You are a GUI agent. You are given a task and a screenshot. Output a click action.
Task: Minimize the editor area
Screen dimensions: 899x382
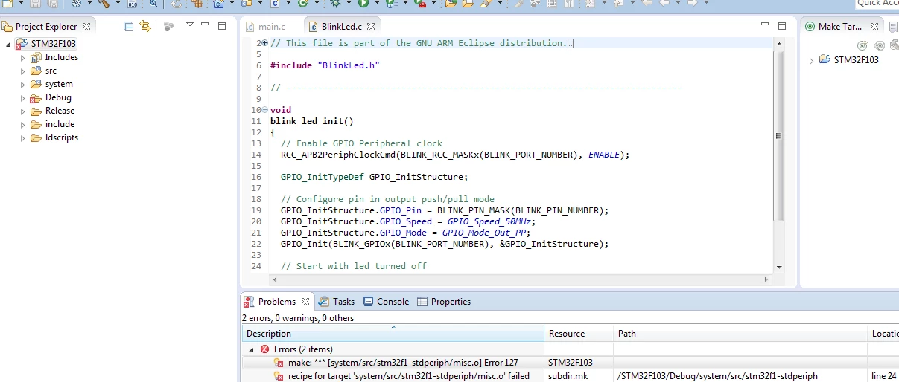coord(765,25)
